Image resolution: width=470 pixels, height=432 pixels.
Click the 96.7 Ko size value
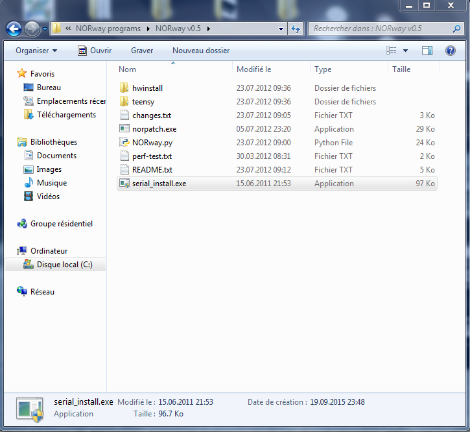pyautogui.click(x=170, y=414)
